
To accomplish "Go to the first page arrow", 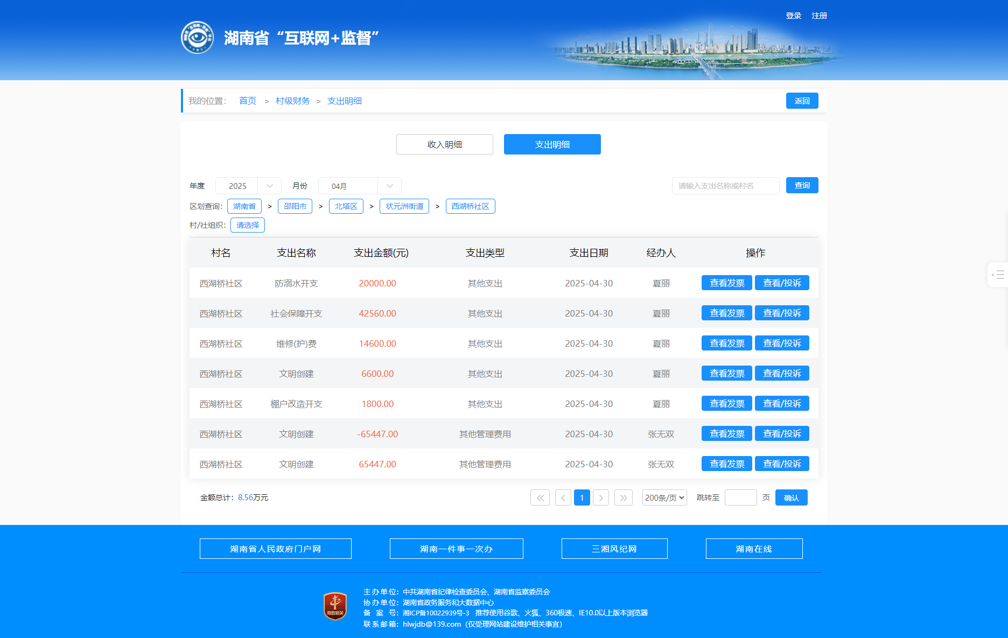I will click(x=540, y=497).
